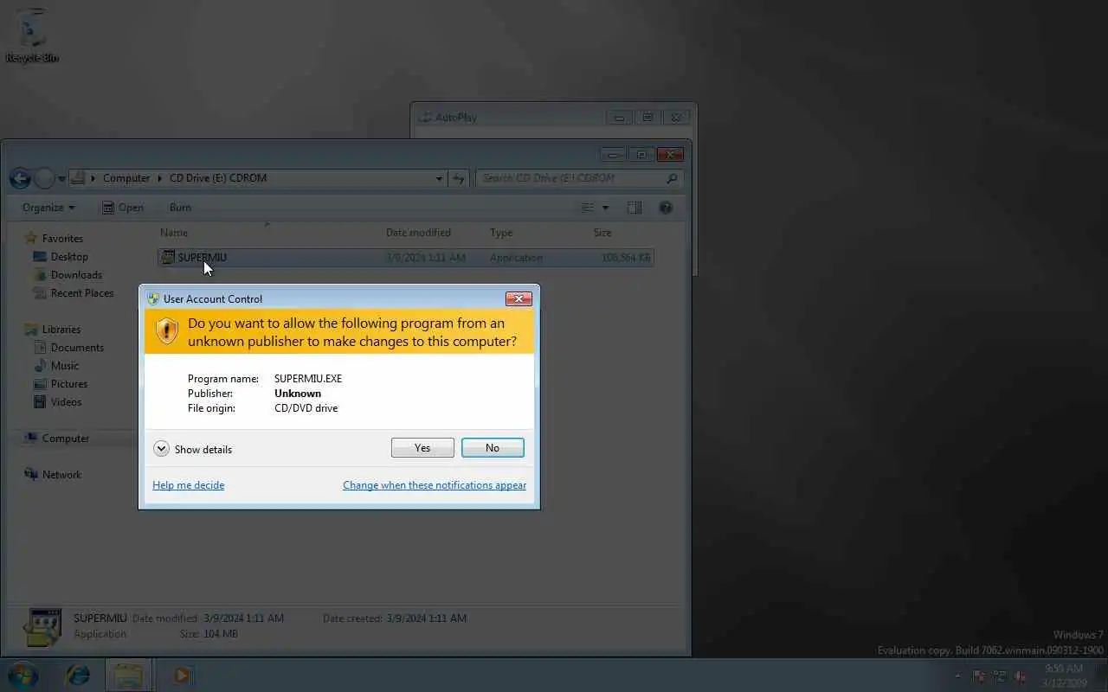Click the Windows Start orb
The width and height of the screenshot is (1108, 692).
pyautogui.click(x=23, y=674)
